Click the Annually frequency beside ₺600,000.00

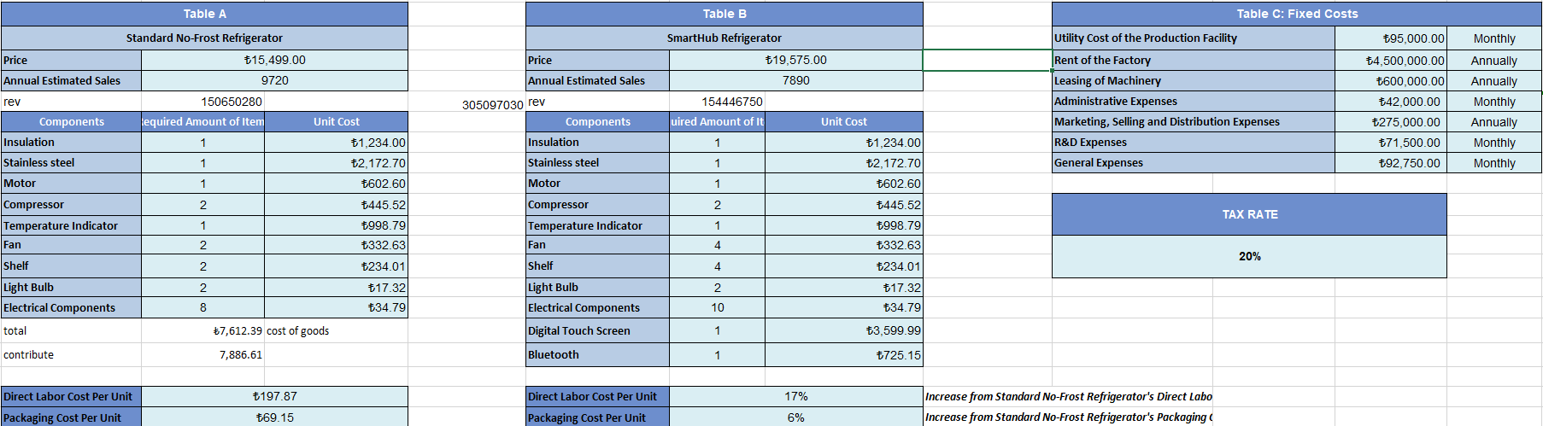point(1493,81)
